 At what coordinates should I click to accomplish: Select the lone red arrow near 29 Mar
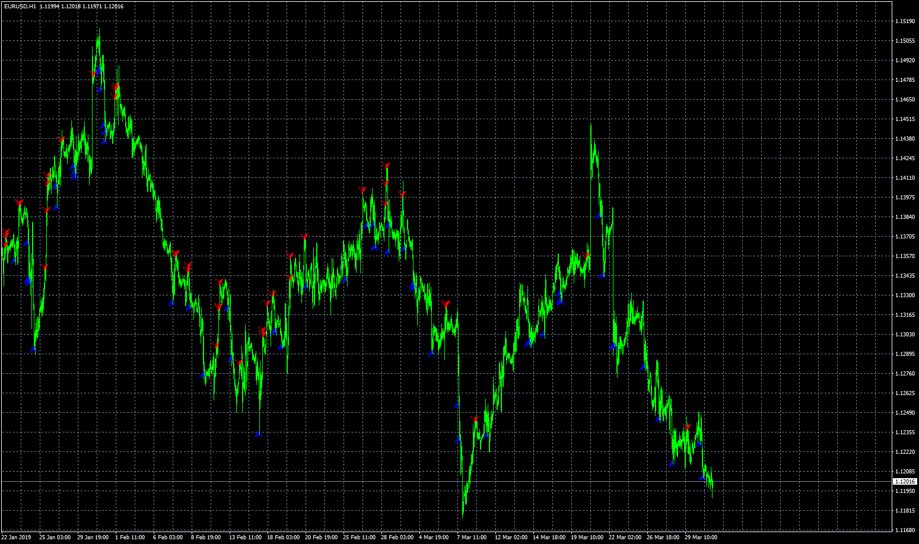(687, 427)
